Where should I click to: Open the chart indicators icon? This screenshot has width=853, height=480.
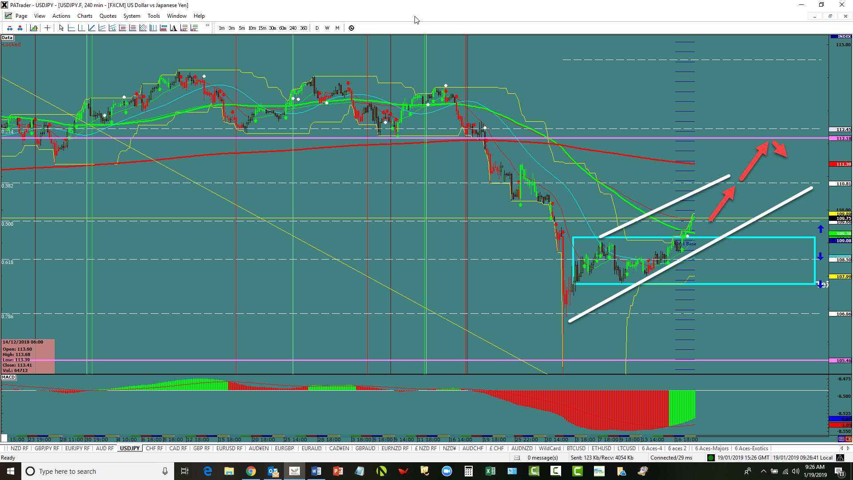(x=34, y=28)
